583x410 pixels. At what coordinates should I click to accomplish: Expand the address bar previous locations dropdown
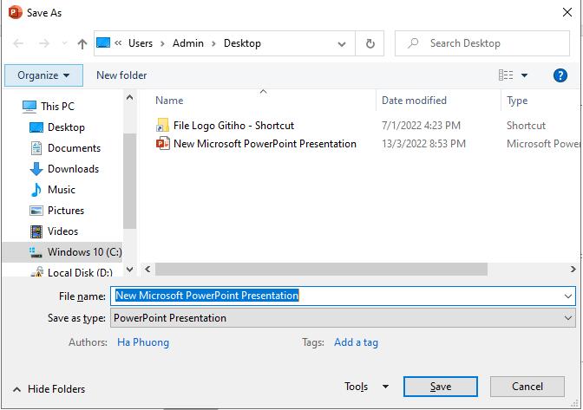342,44
